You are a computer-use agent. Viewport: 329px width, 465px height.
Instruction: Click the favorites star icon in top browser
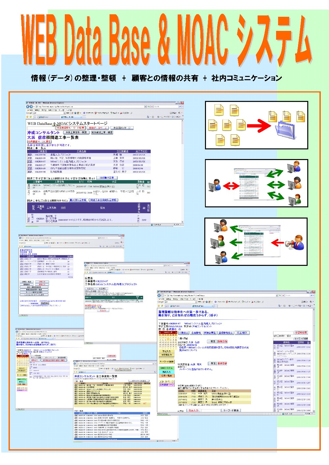[x=28, y=117]
